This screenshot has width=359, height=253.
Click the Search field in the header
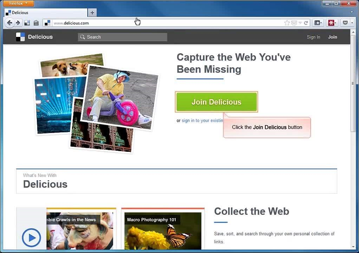[123, 37]
